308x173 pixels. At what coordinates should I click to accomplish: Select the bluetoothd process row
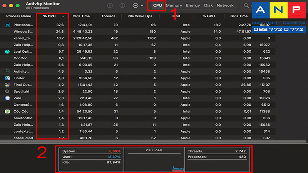pyautogui.click(x=137, y=118)
